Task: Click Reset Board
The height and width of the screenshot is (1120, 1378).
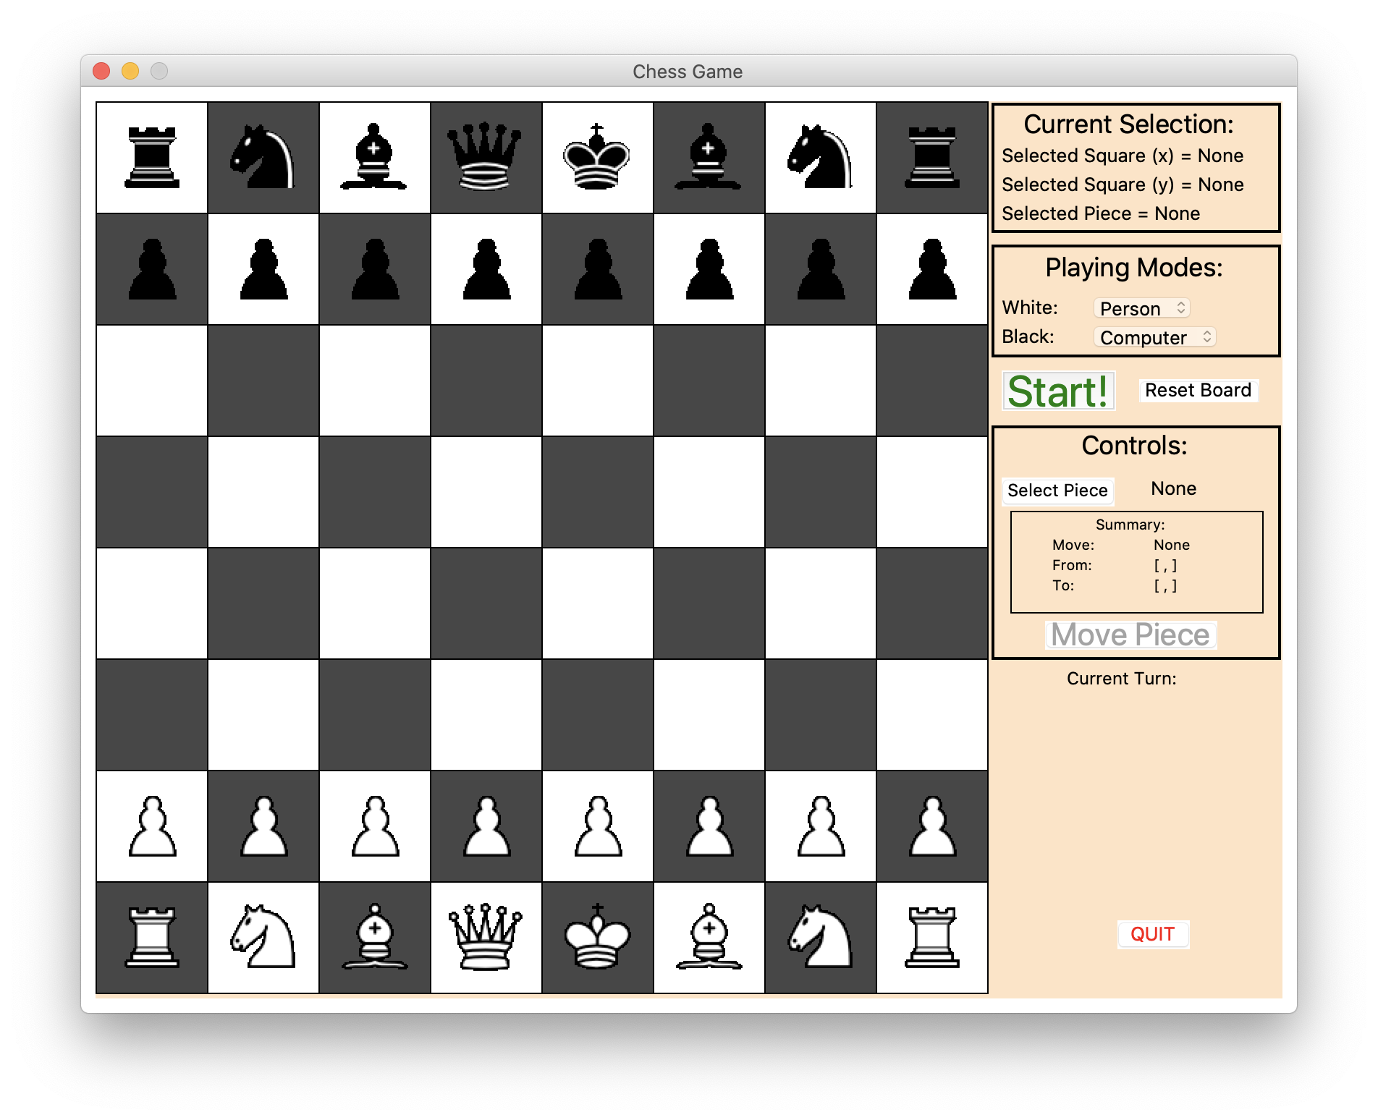Action: [1199, 390]
